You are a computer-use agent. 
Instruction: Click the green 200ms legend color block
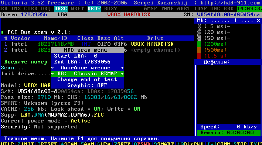pos(199,44)
